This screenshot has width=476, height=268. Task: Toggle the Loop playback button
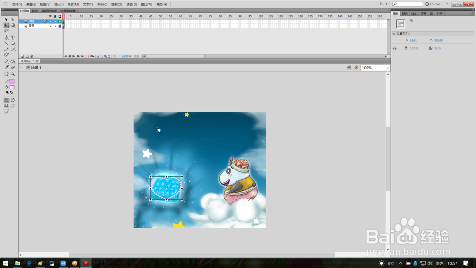[92, 57]
